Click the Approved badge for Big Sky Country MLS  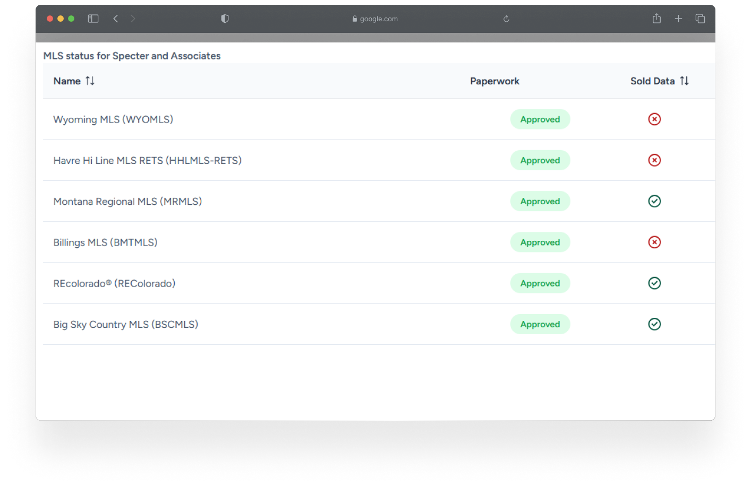540,324
